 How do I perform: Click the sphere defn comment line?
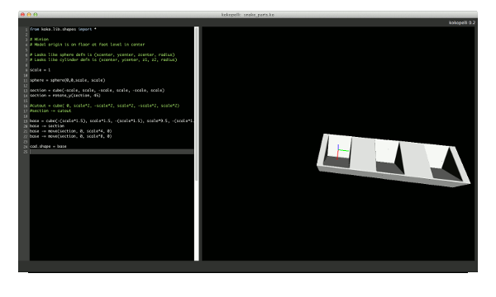coord(103,54)
